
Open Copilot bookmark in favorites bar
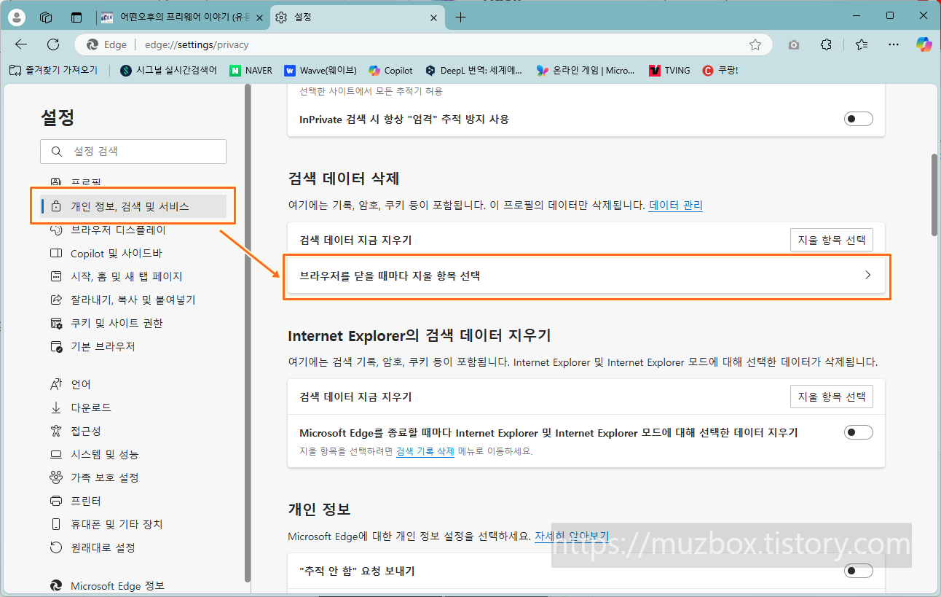pyautogui.click(x=390, y=71)
